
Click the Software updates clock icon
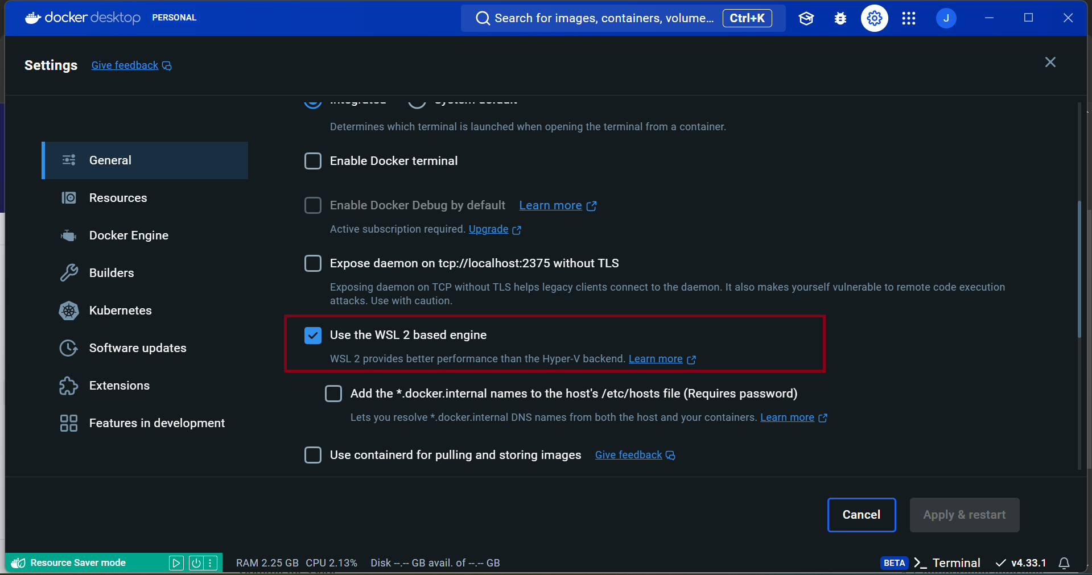click(69, 348)
